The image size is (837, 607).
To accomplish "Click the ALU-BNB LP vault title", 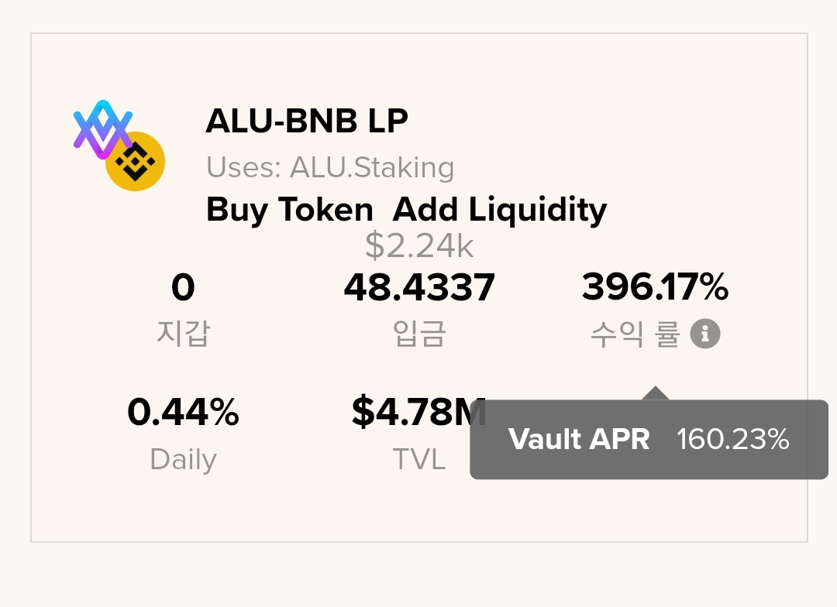I will pos(307,121).
